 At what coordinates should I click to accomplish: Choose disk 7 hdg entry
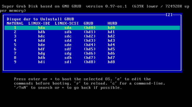tap(92, 54)
